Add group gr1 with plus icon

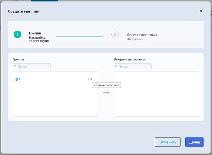(90, 79)
